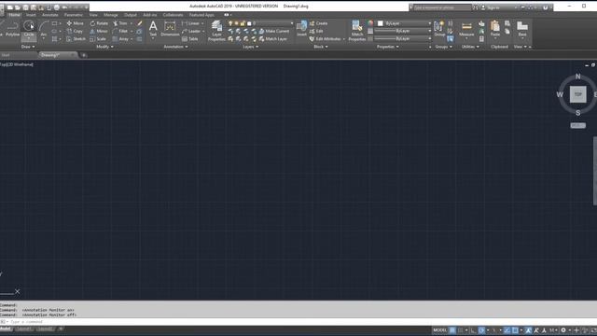Toggle object snap in status bar
This screenshot has width=597, height=336.
pos(515,330)
